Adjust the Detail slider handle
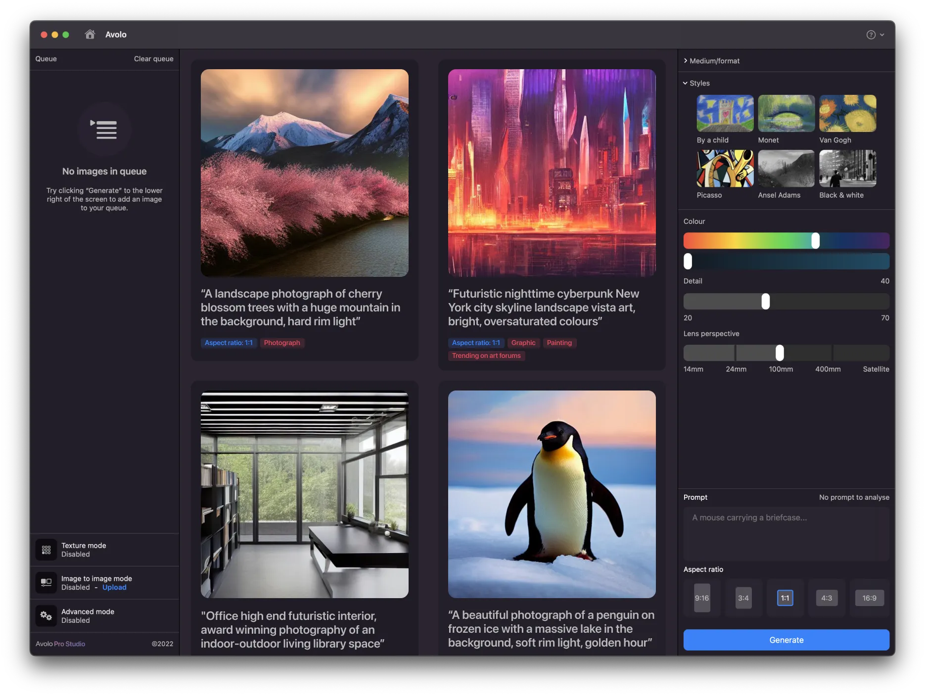The image size is (925, 696). [x=766, y=301]
